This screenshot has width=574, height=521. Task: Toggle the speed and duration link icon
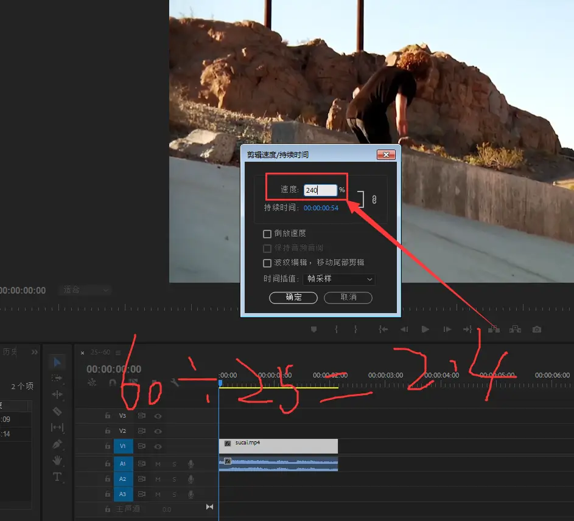tap(374, 199)
